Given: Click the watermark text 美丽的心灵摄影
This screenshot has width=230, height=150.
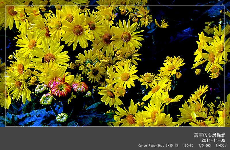Looking at the screenshot, I should 210,135.
